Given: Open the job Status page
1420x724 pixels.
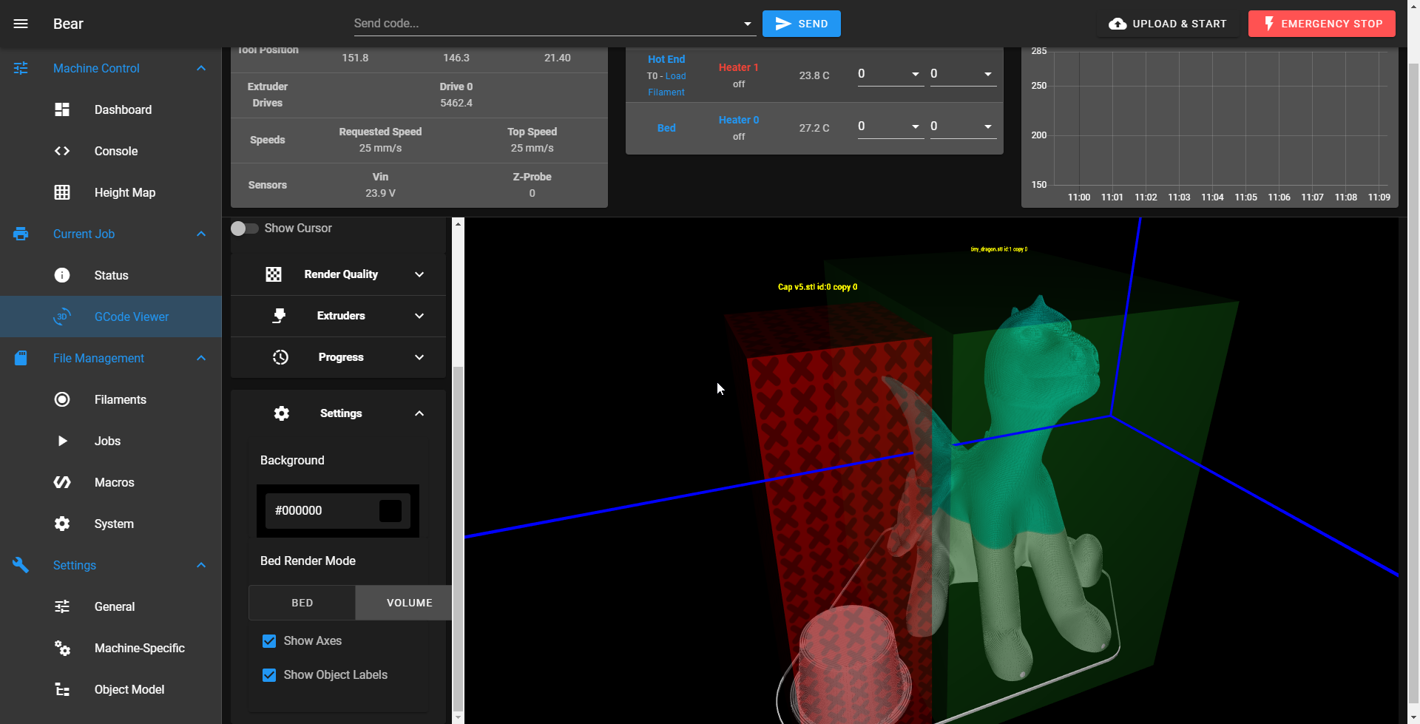Looking at the screenshot, I should coord(111,275).
